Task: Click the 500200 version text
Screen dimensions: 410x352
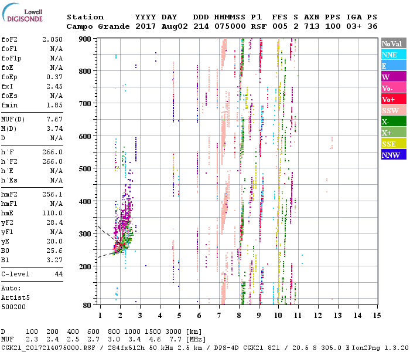Action: 13,307
